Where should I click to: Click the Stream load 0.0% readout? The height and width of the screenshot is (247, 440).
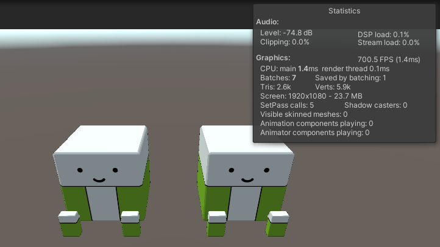tap(388, 43)
